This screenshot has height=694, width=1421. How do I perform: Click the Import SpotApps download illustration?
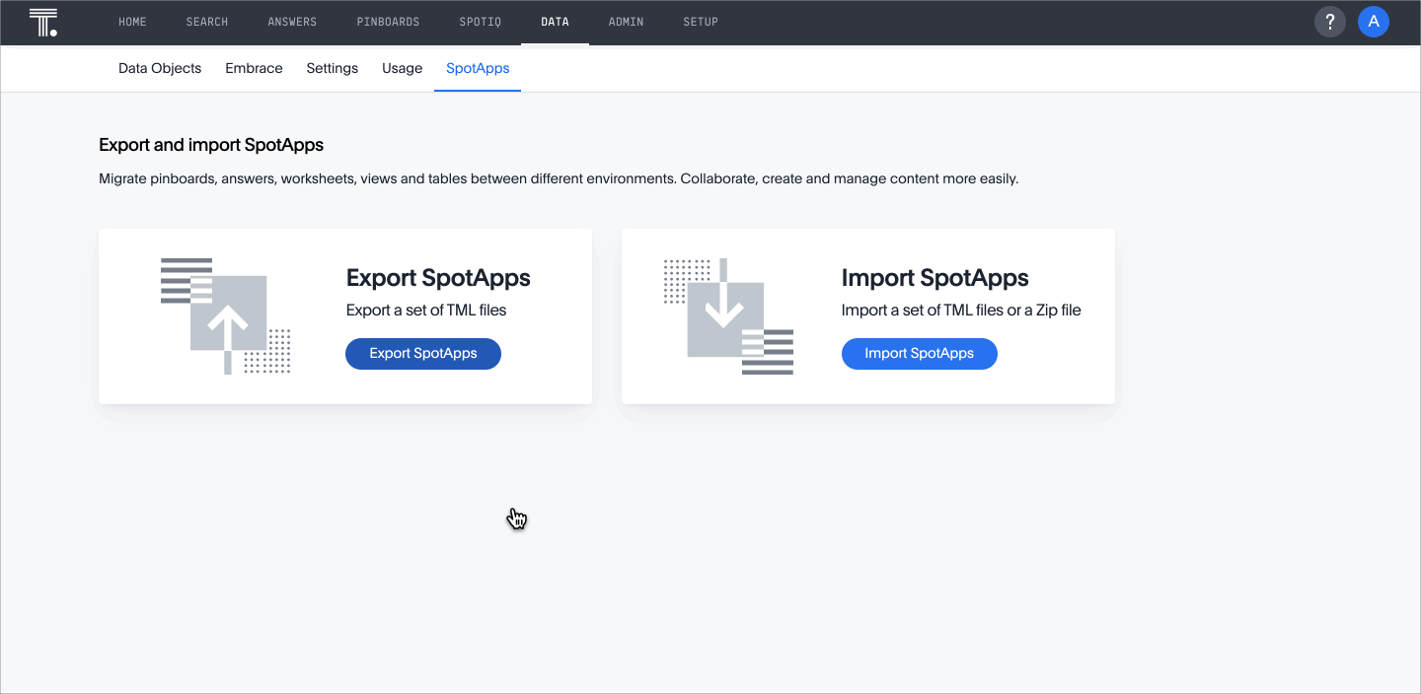(x=728, y=316)
